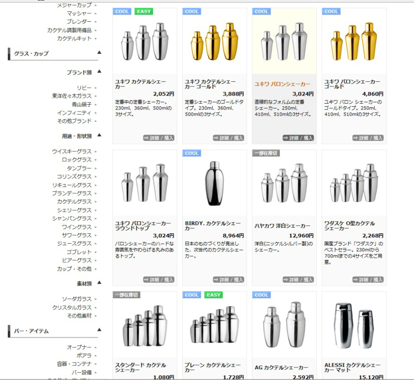Image resolution: width=414 pixels, height=380 pixels.
Task: Click the EASY badge on プレーン カクテルシェーカー
Action: [x=213, y=295]
